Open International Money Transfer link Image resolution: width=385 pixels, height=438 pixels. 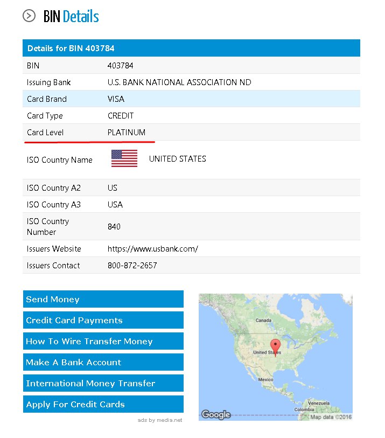103,383
